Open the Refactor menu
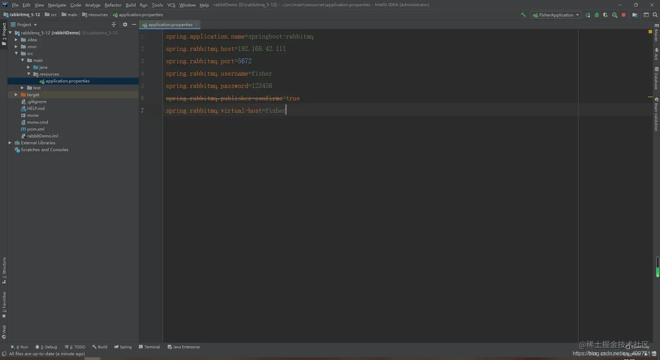This screenshot has height=360, width=660. pos(113,5)
